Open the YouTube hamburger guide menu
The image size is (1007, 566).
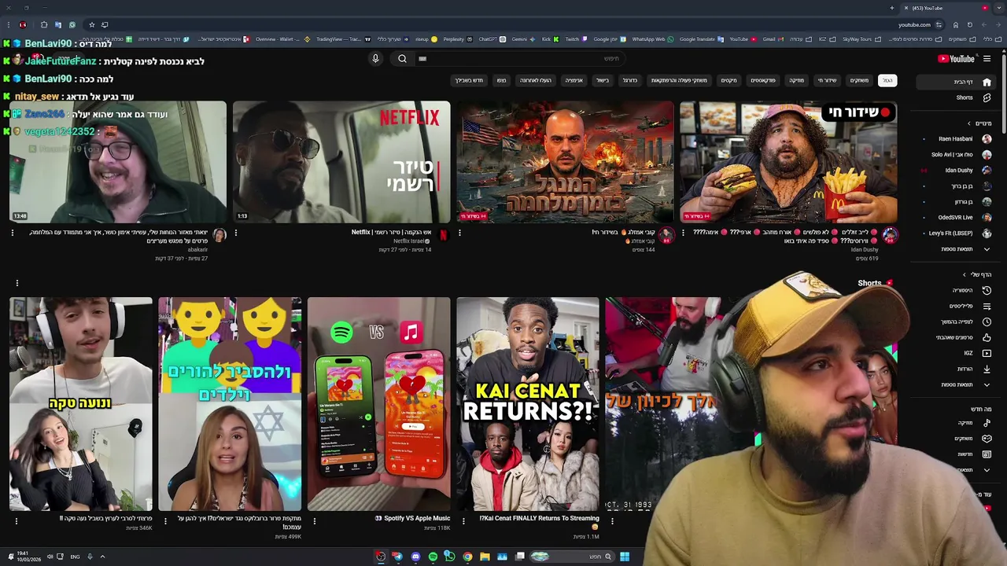pyautogui.click(x=987, y=58)
